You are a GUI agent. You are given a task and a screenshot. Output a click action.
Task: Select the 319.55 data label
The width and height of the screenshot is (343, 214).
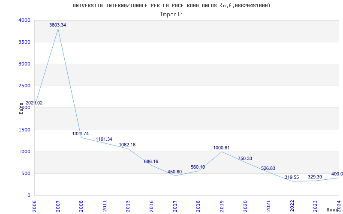[292, 177]
